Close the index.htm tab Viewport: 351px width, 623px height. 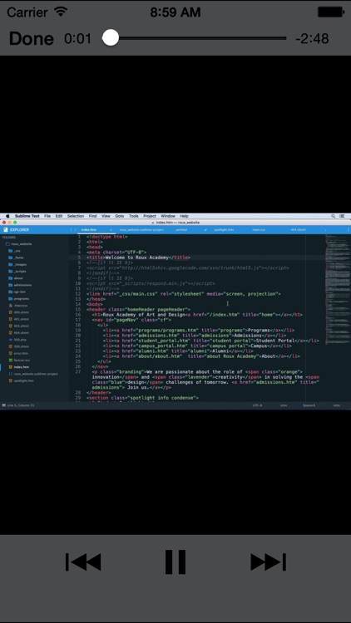pyautogui.click(x=111, y=229)
